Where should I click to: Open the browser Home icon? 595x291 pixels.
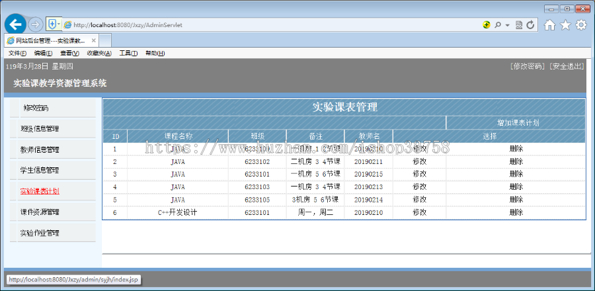click(x=549, y=25)
